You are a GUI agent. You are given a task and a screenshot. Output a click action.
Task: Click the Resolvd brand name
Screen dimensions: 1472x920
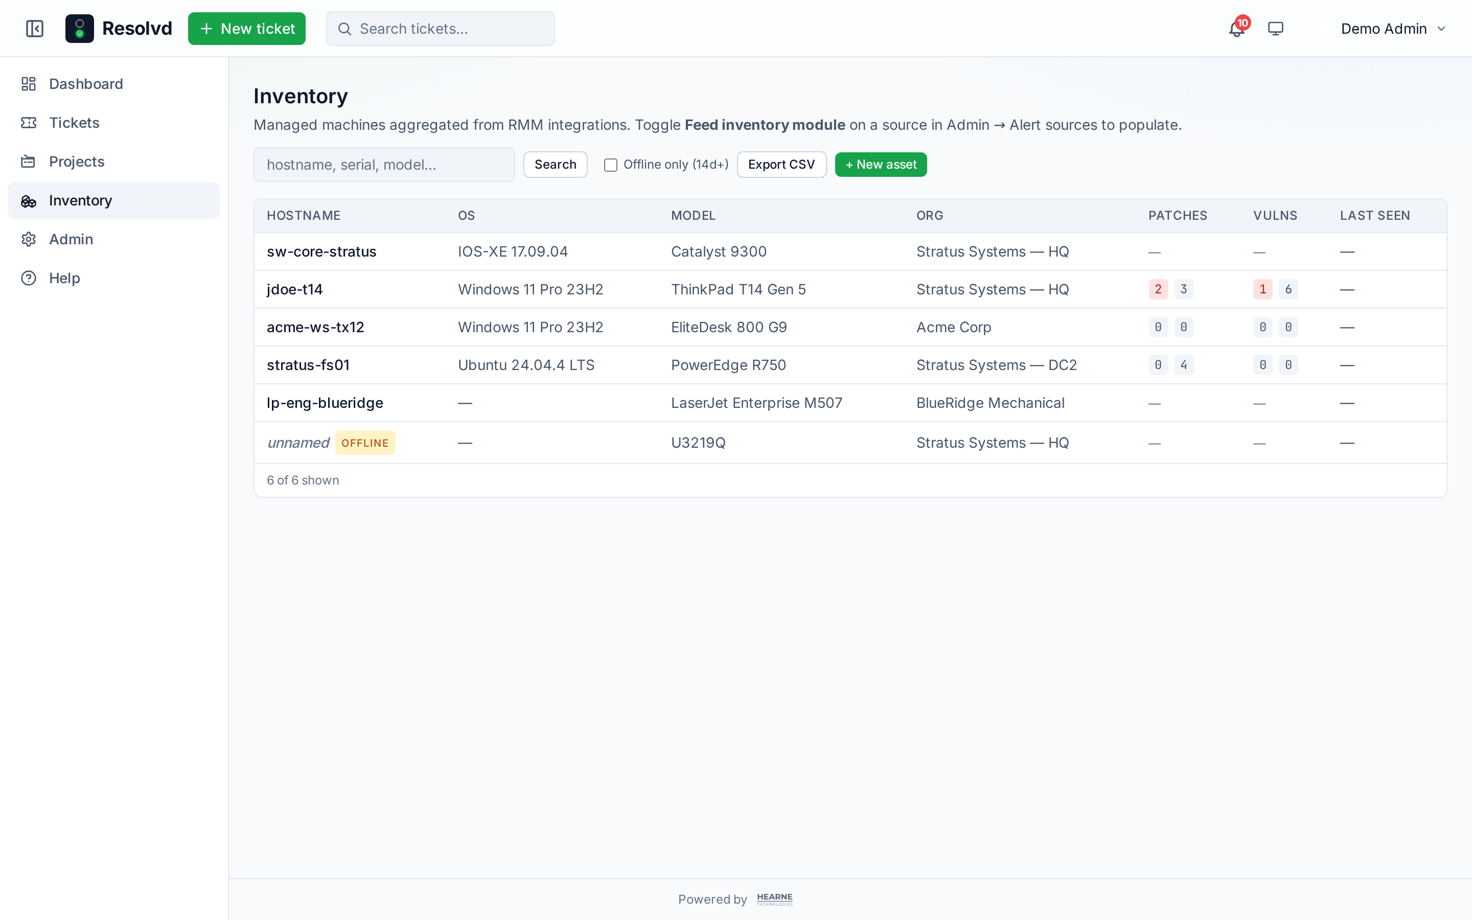point(137,29)
